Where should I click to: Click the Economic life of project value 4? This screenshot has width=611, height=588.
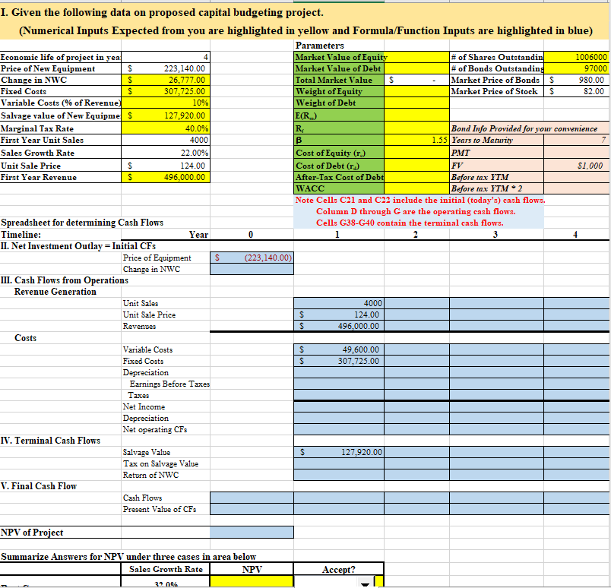[166, 57]
